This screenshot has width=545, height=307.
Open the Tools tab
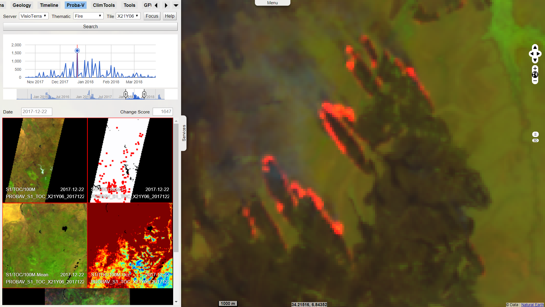pos(129,5)
